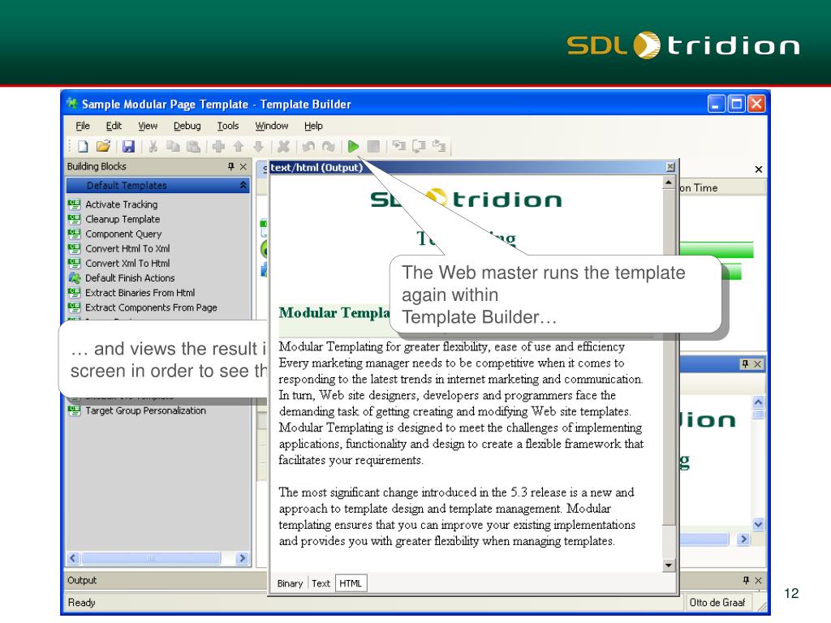Click the Template Builder title bar app icon

point(72,103)
